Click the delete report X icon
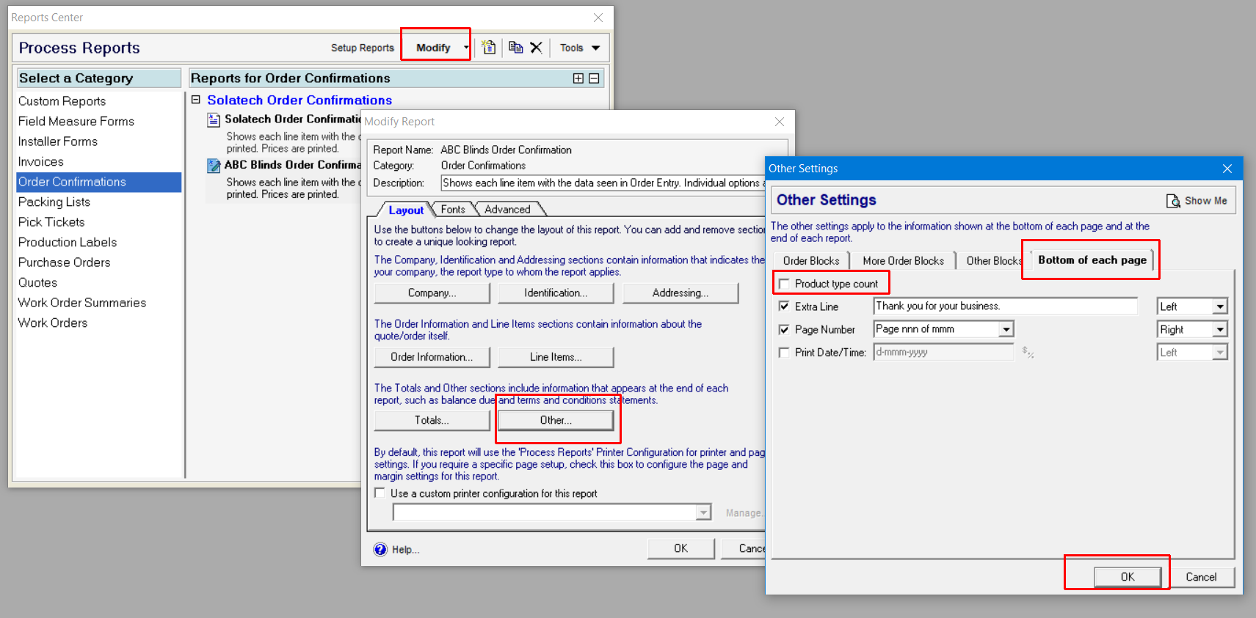This screenshot has width=1256, height=618. point(536,48)
